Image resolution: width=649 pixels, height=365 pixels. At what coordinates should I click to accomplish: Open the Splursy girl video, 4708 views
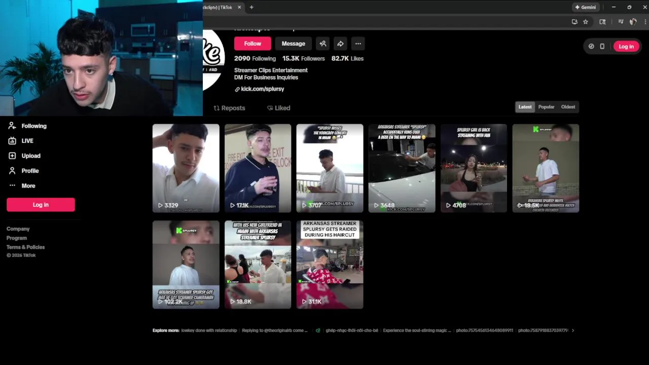474,168
